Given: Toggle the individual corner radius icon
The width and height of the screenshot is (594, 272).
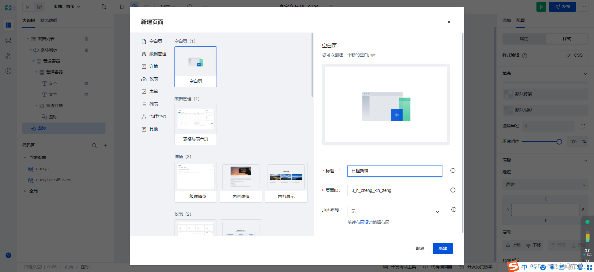Looking at the screenshot, I should [x=583, y=126].
